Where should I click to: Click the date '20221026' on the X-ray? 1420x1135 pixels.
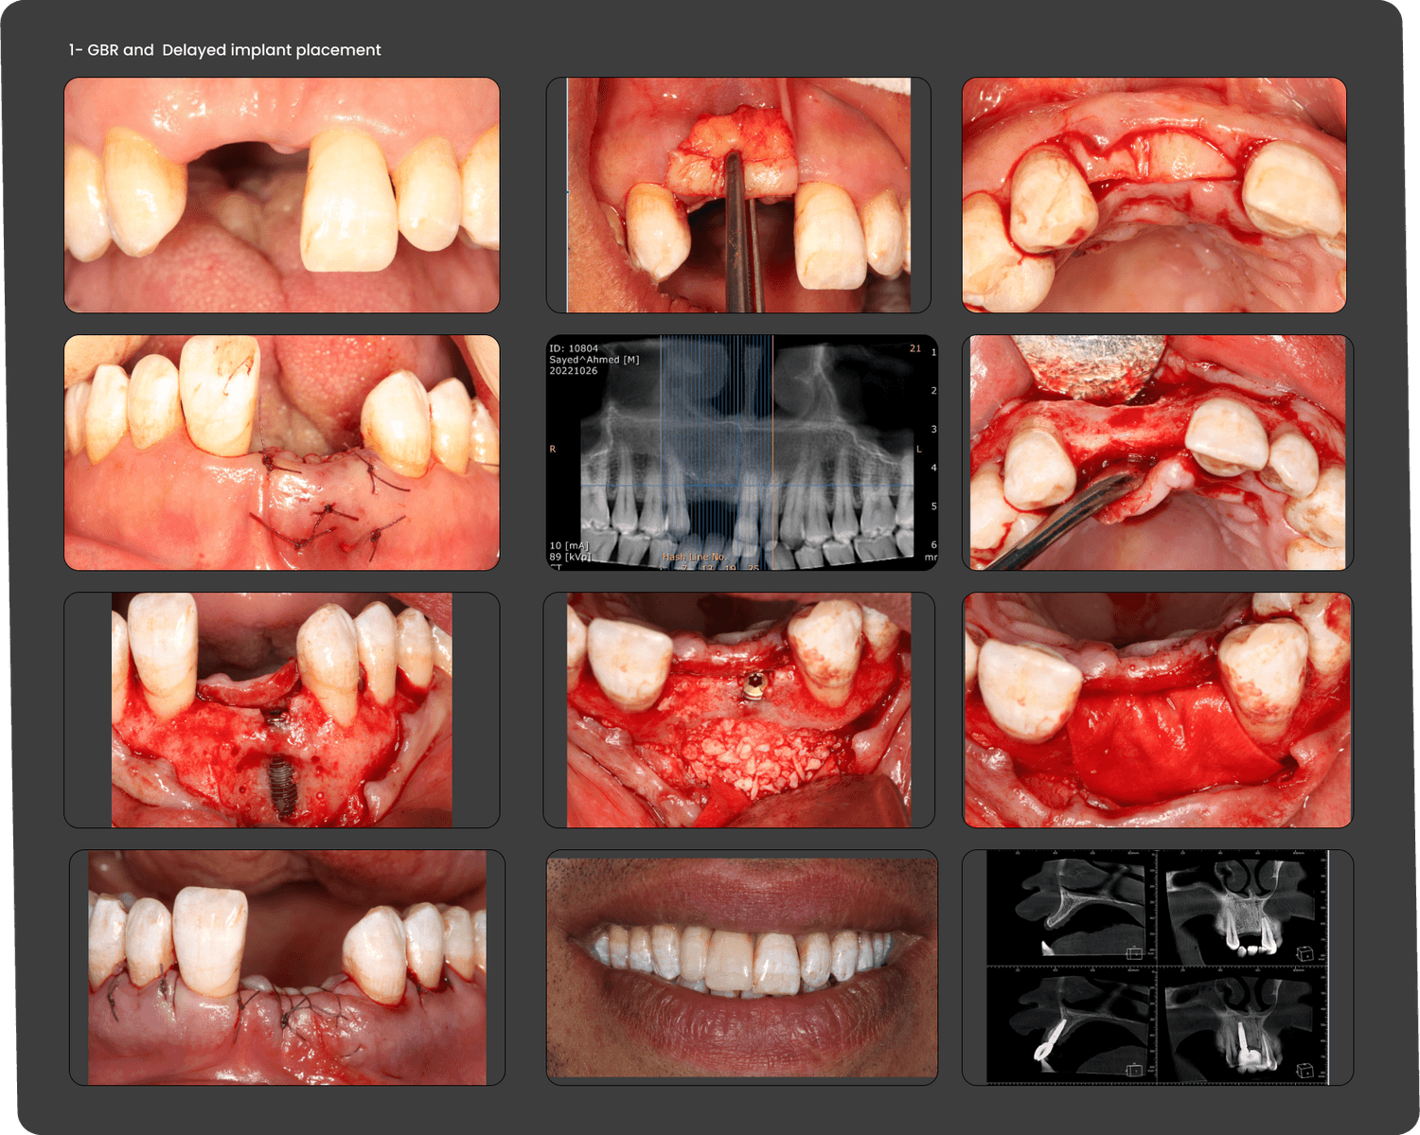574,371
